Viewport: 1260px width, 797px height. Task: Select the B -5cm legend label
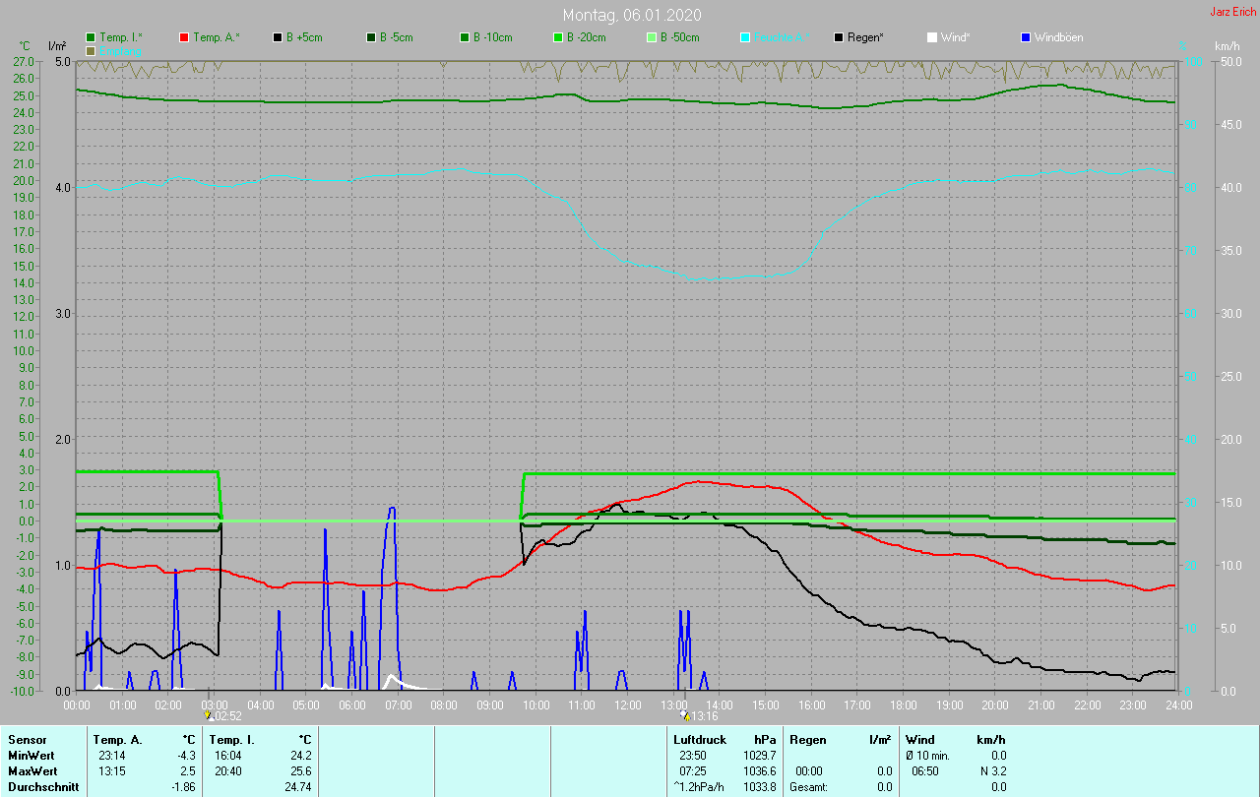pyautogui.click(x=397, y=37)
